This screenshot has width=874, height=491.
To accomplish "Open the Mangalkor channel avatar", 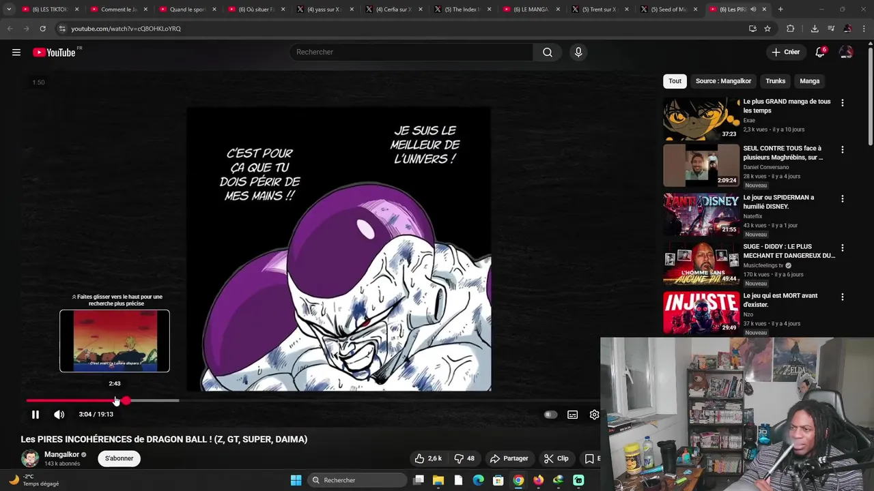I will pos(30,458).
